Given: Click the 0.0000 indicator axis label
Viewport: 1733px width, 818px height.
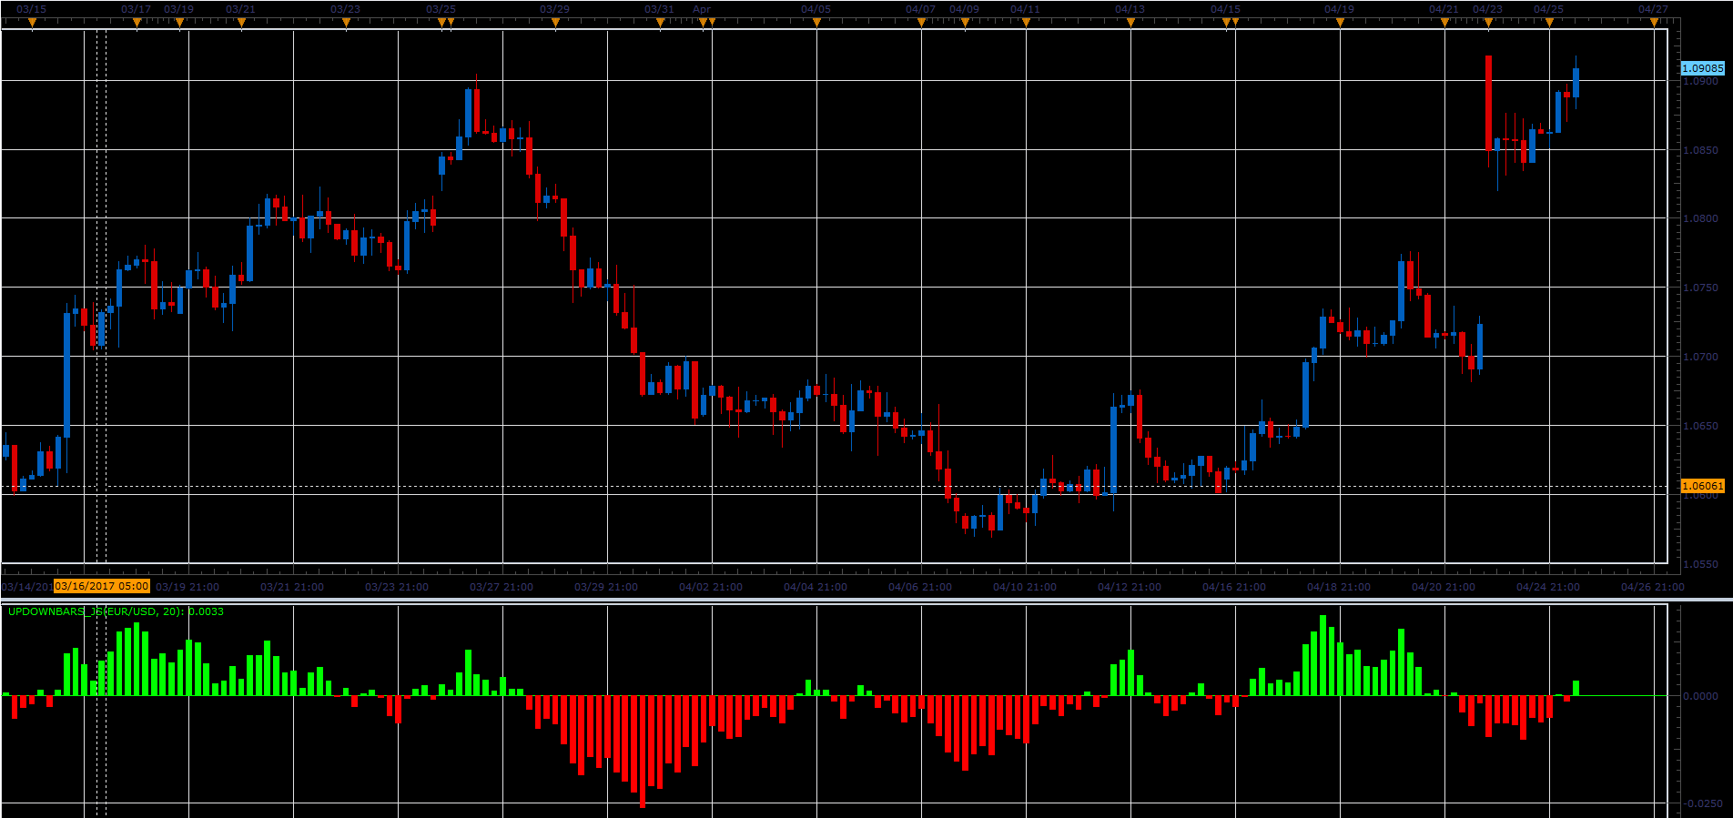Looking at the screenshot, I should tap(1701, 696).
